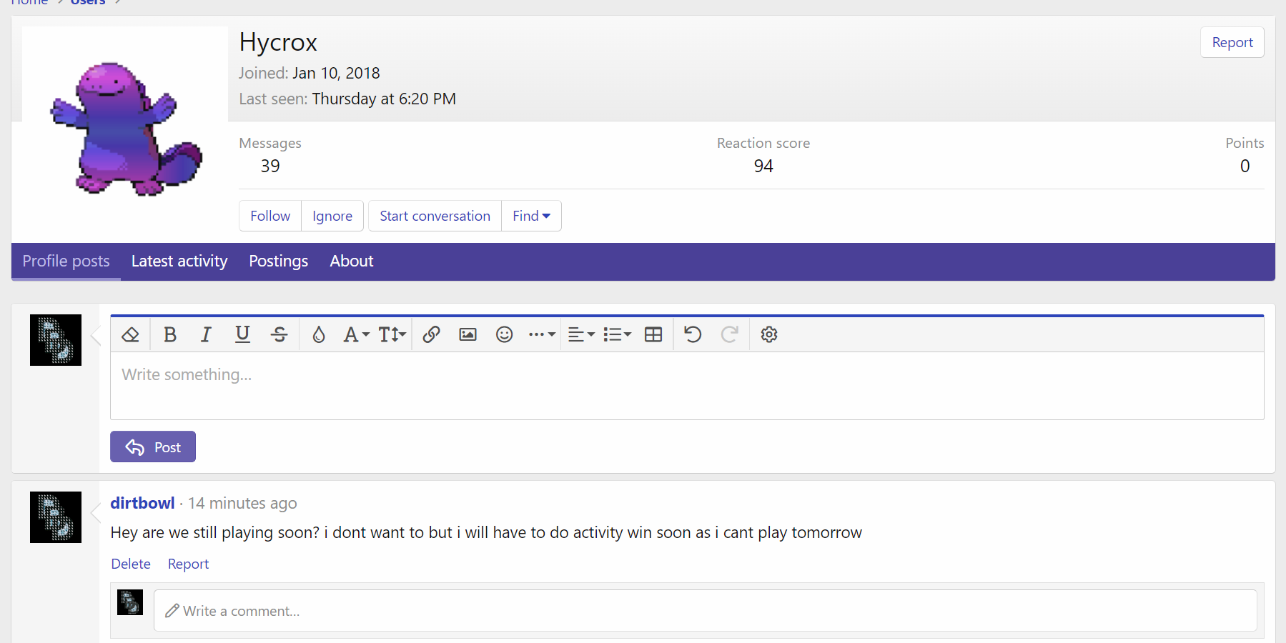Click the Hycrox Quagsire avatar image

(125, 129)
